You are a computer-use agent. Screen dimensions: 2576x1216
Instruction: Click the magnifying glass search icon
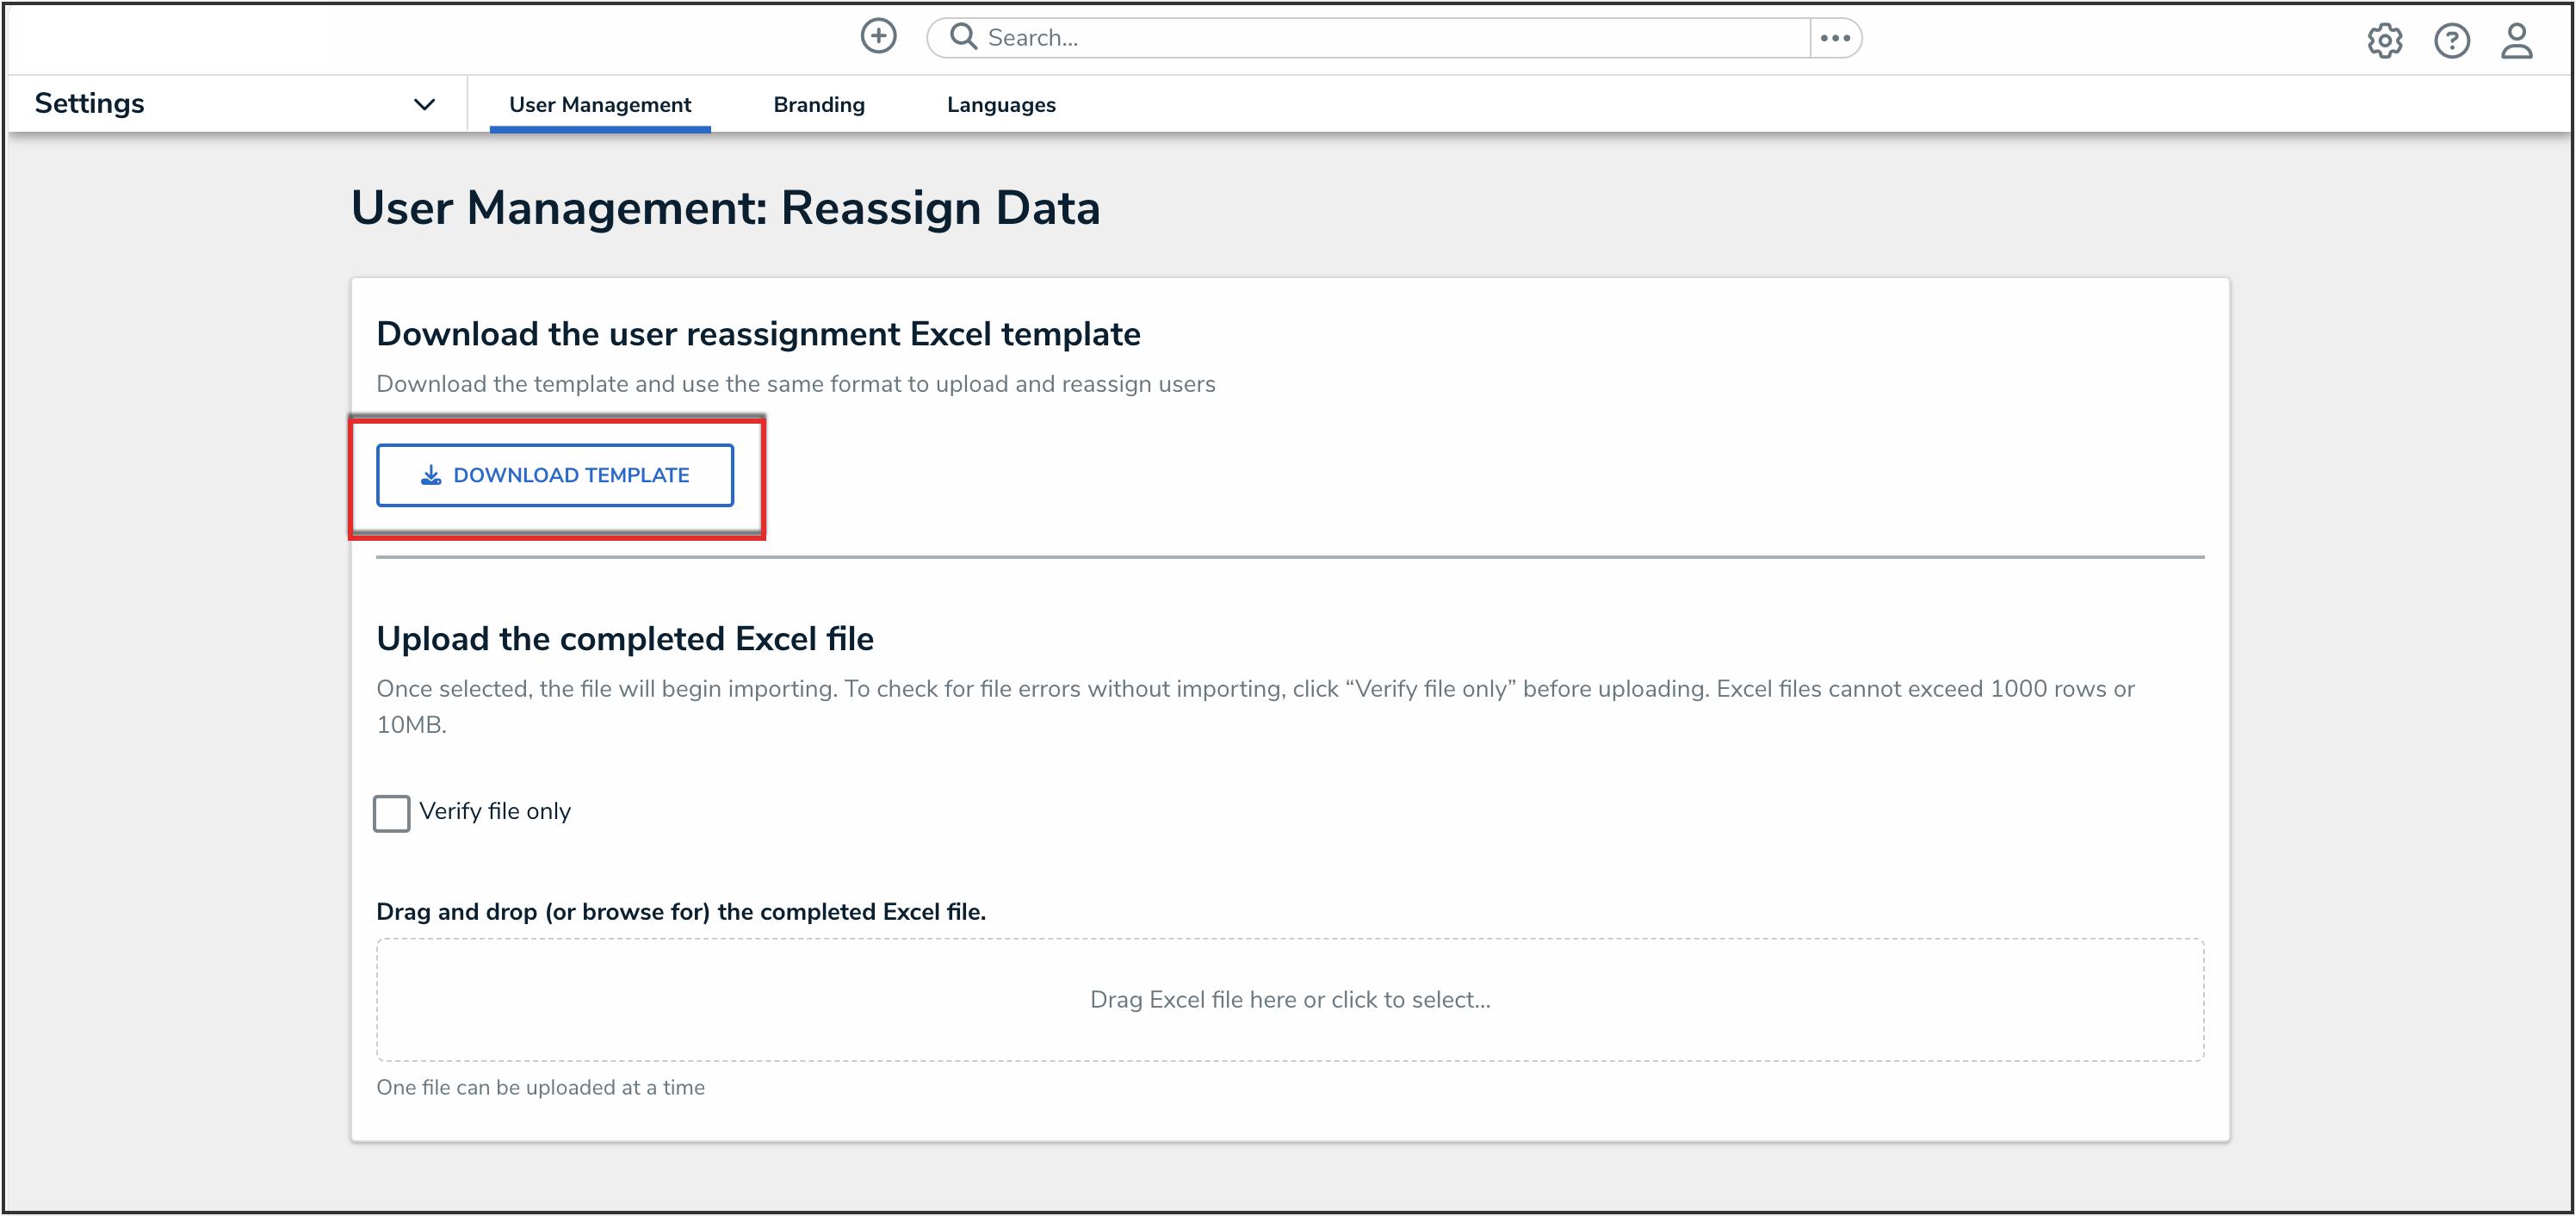coord(962,37)
